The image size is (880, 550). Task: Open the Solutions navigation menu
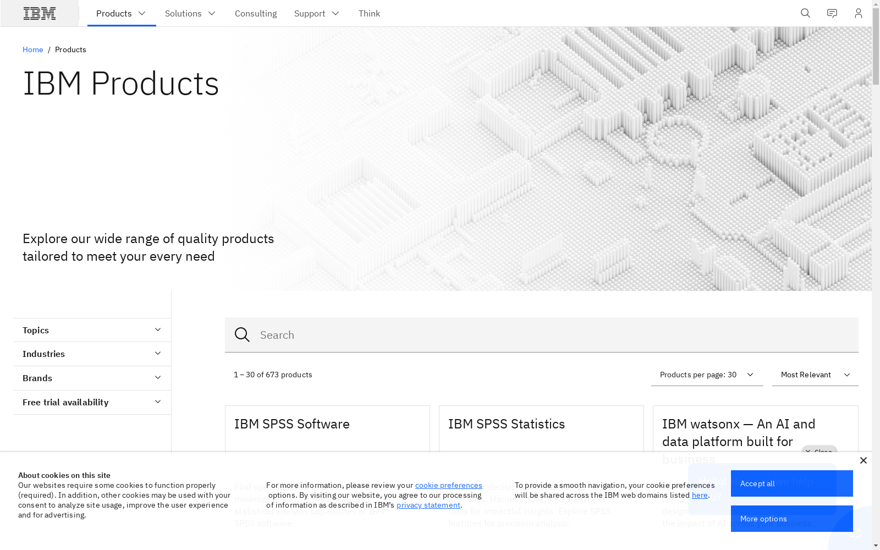190,13
